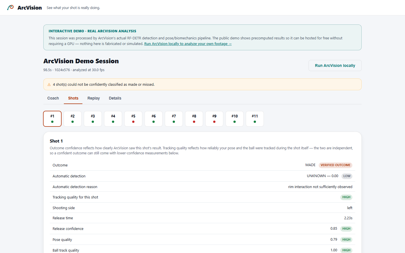Click the 'ArcVision Demo Session' title
The image size is (405, 253).
click(81, 61)
